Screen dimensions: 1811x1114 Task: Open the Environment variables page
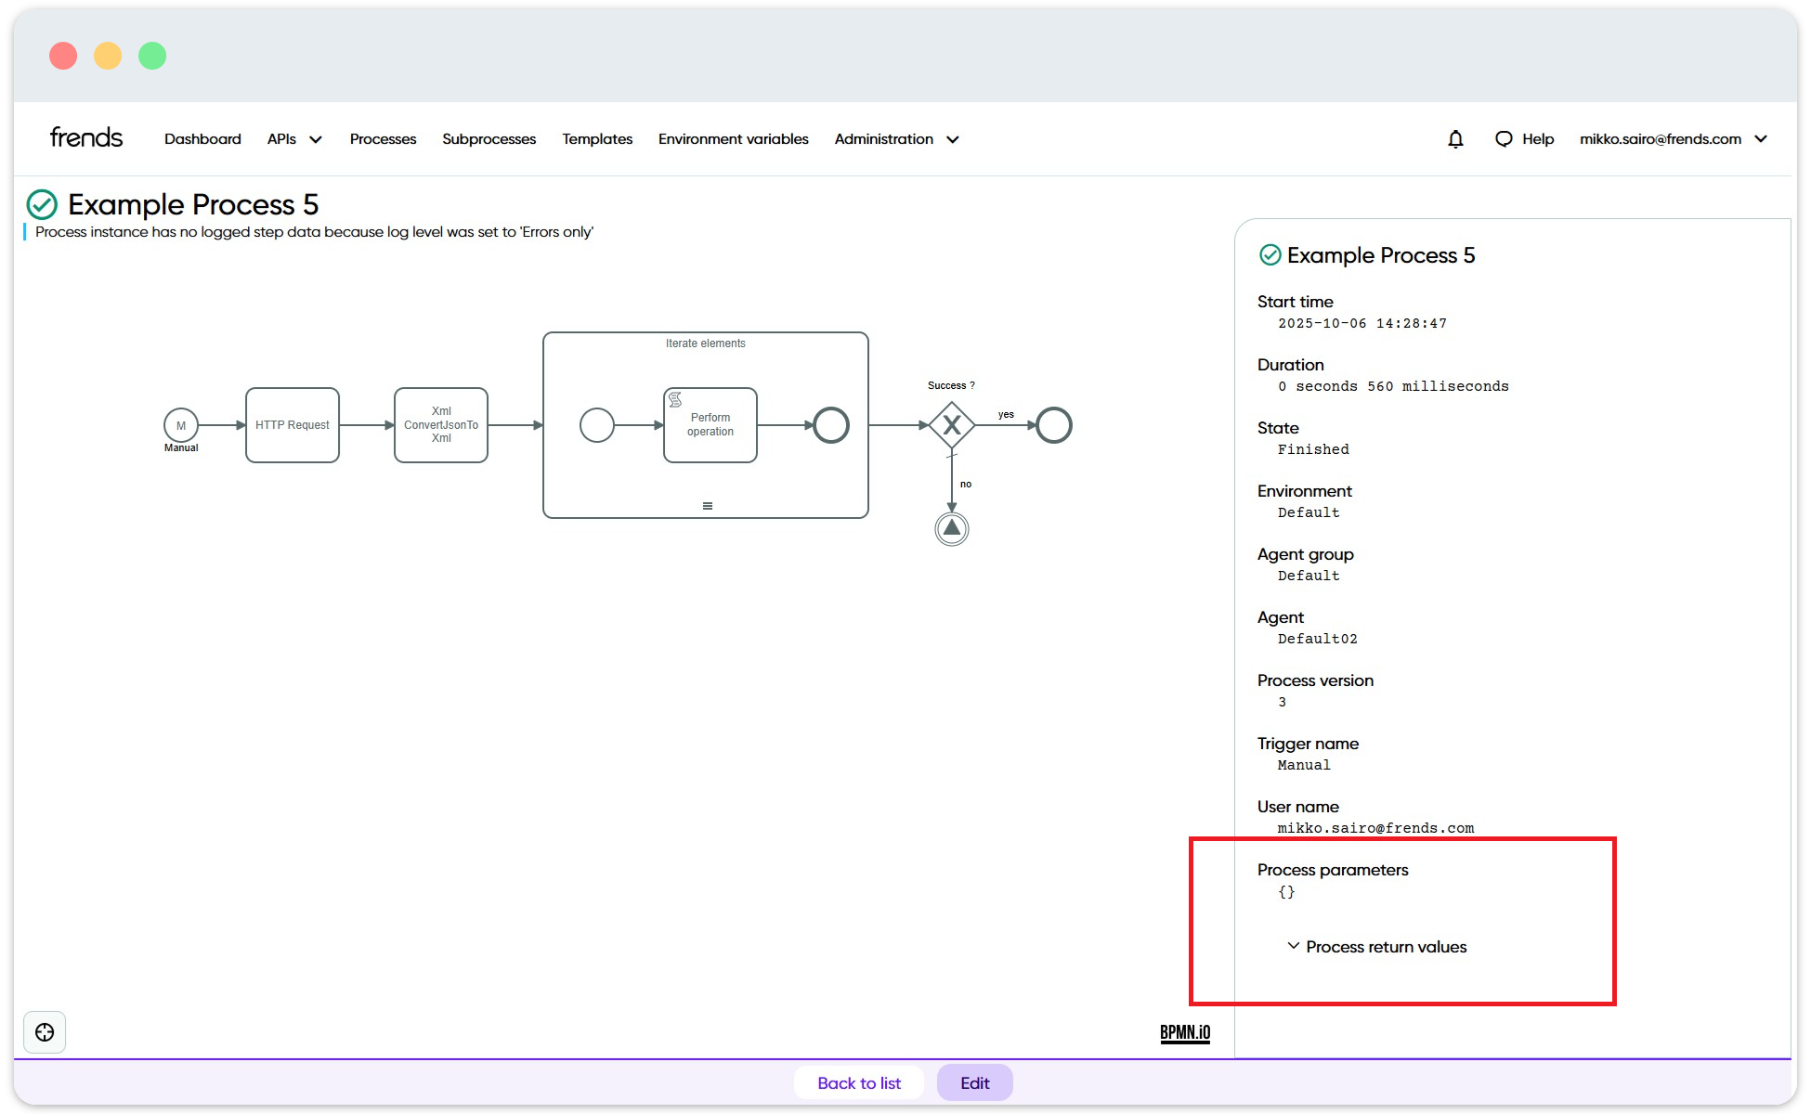[733, 139]
